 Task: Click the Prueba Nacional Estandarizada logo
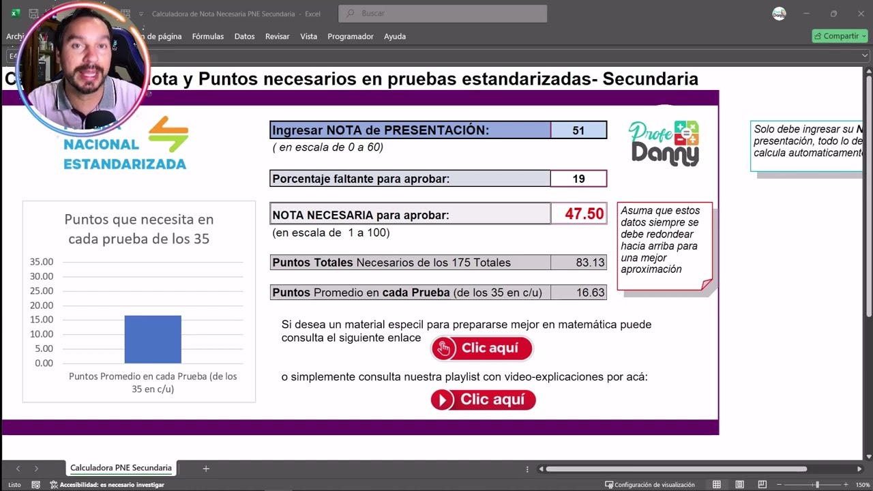pos(125,145)
